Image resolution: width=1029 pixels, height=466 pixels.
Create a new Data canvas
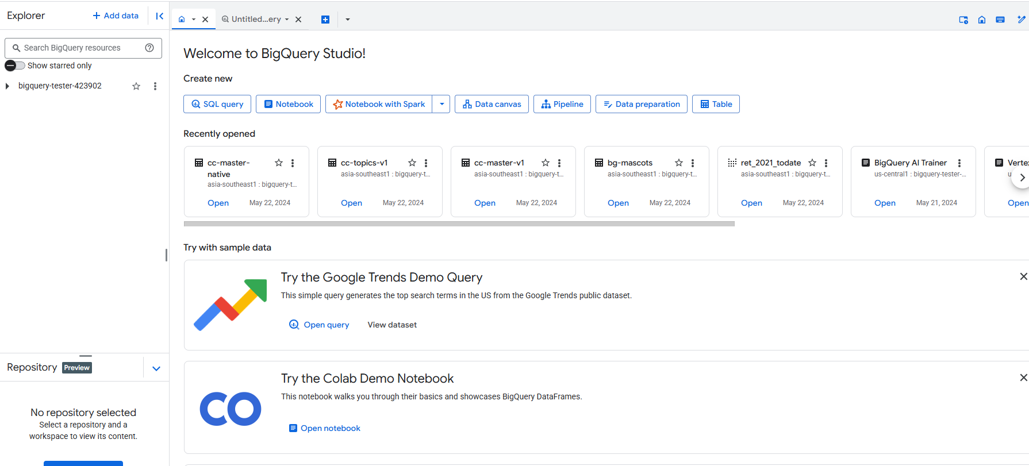[492, 104]
